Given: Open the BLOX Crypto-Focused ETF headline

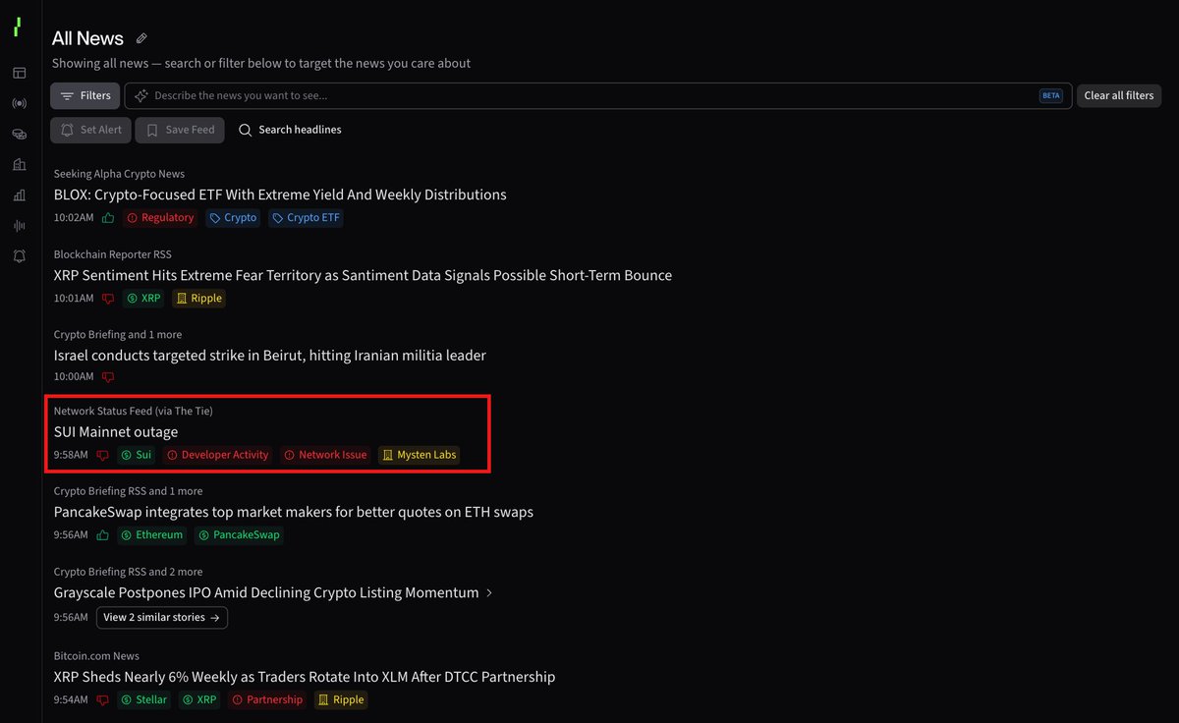Looking at the screenshot, I should [280, 195].
